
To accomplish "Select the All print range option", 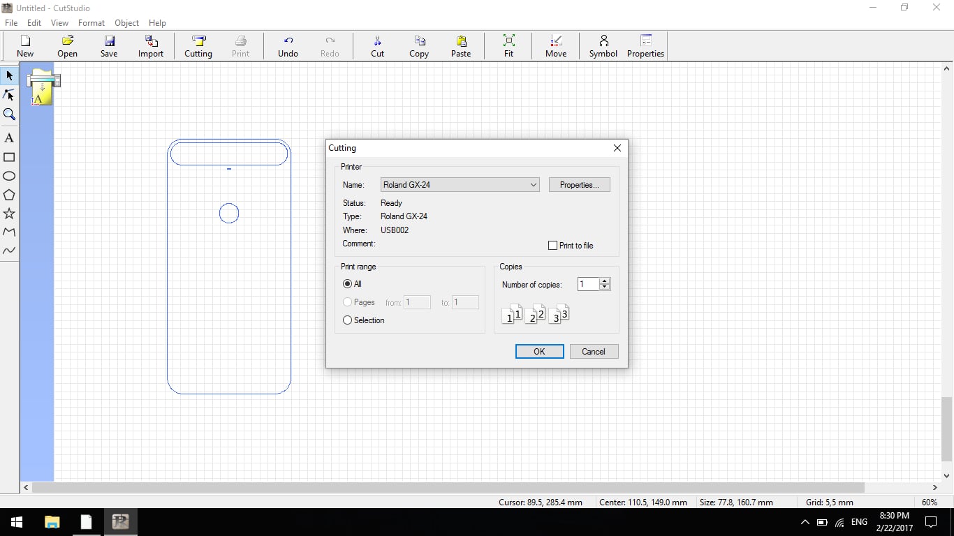I will coord(348,284).
